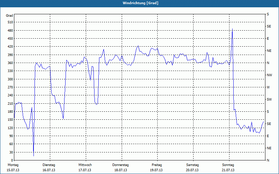Click the 390 degree axis label
Screen dimensions: 279x174
point(10,55)
